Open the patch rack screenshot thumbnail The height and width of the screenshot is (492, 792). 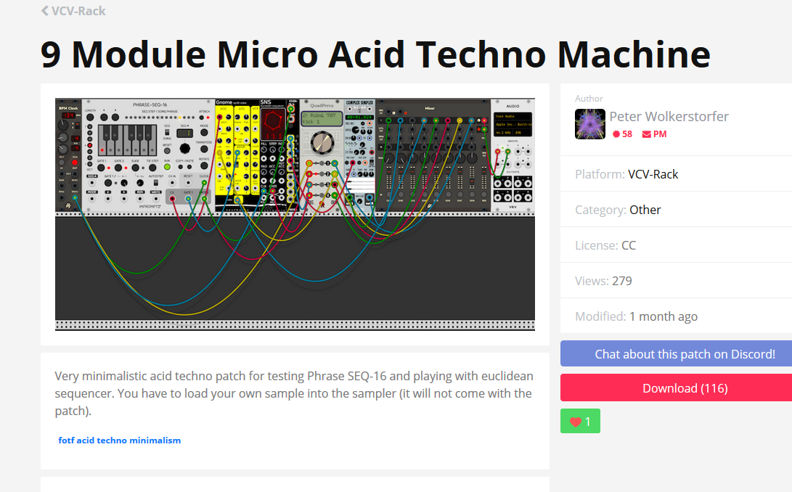coord(295,214)
